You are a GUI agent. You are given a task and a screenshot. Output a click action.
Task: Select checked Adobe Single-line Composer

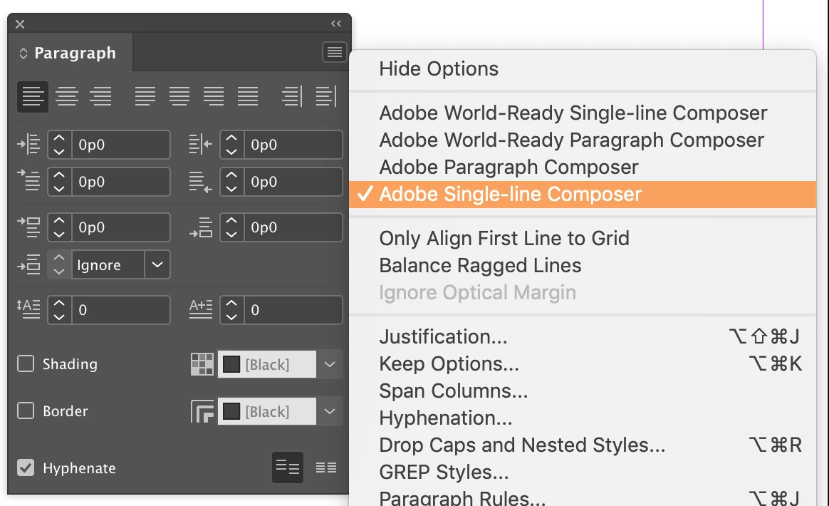(x=583, y=195)
